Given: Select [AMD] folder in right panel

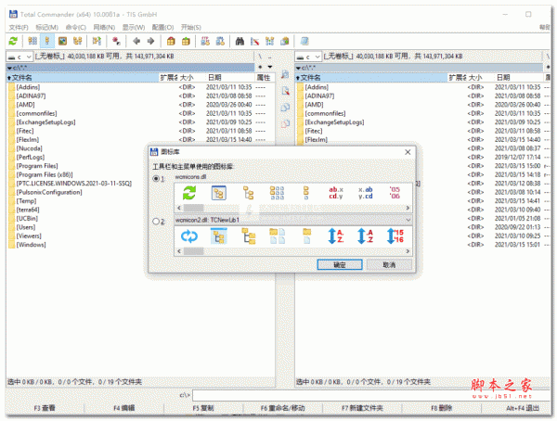Looking at the screenshot, I should pos(314,105).
